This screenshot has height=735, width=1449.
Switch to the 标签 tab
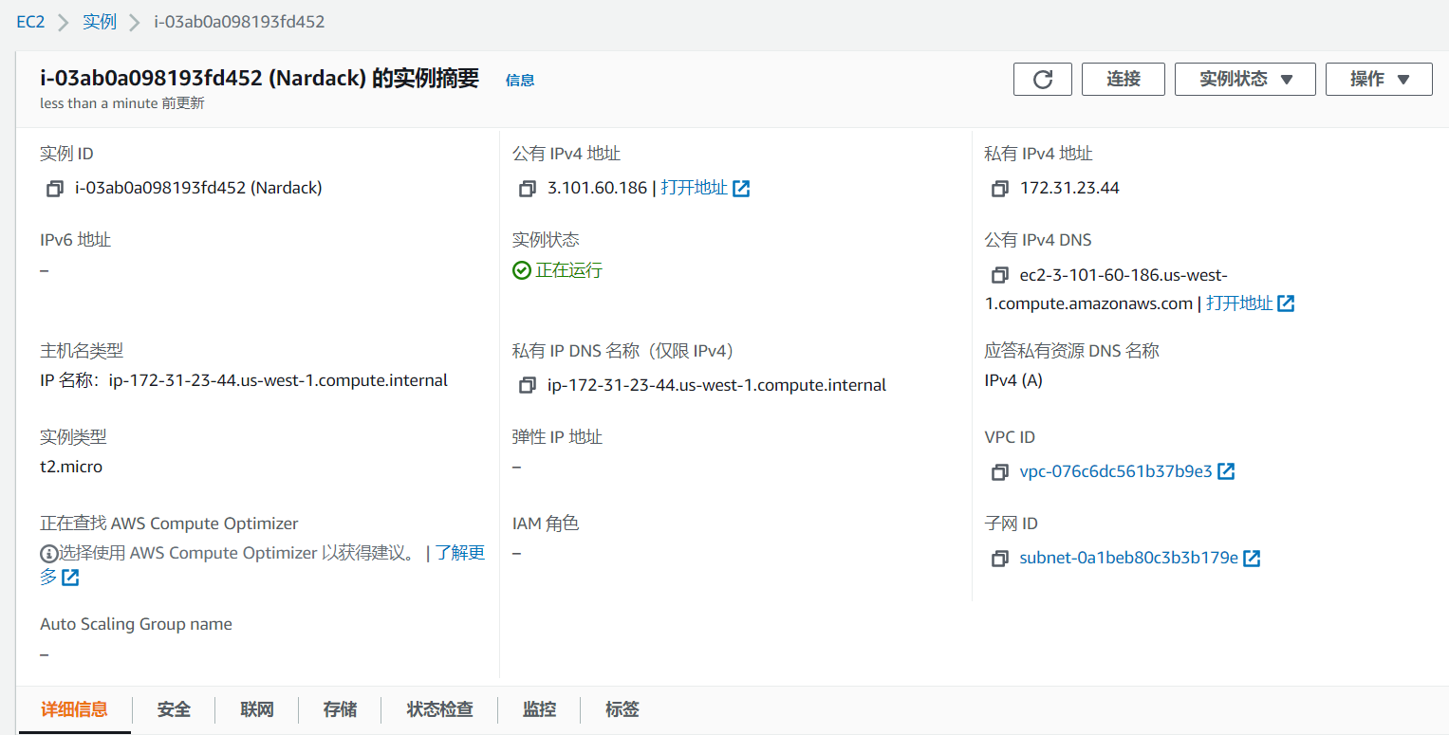622,709
